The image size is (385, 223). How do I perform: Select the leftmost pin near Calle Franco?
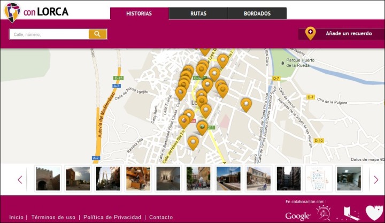click(181, 93)
